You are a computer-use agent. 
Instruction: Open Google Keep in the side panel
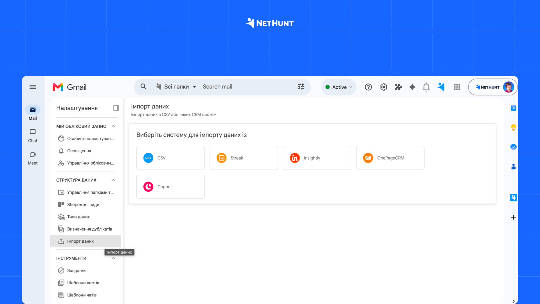[x=513, y=128]
